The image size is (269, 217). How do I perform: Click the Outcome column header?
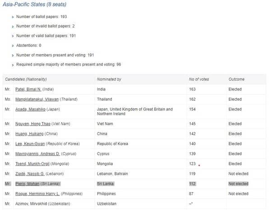237,79
